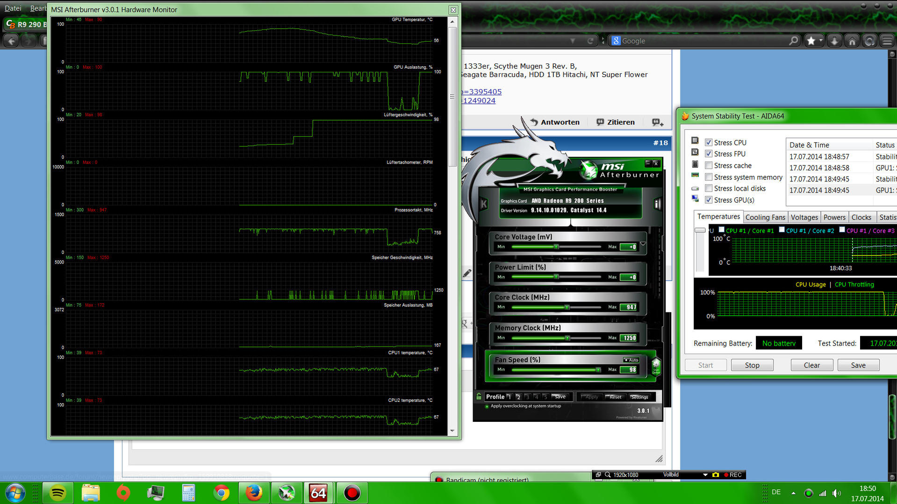The height and width of the screenshot is (504, 897).
Task: Open the Afterburner information i button
Action: point(657,204)
